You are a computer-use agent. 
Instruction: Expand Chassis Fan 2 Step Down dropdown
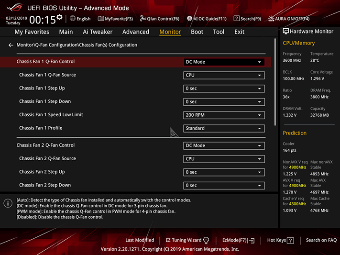pos(224,186)
